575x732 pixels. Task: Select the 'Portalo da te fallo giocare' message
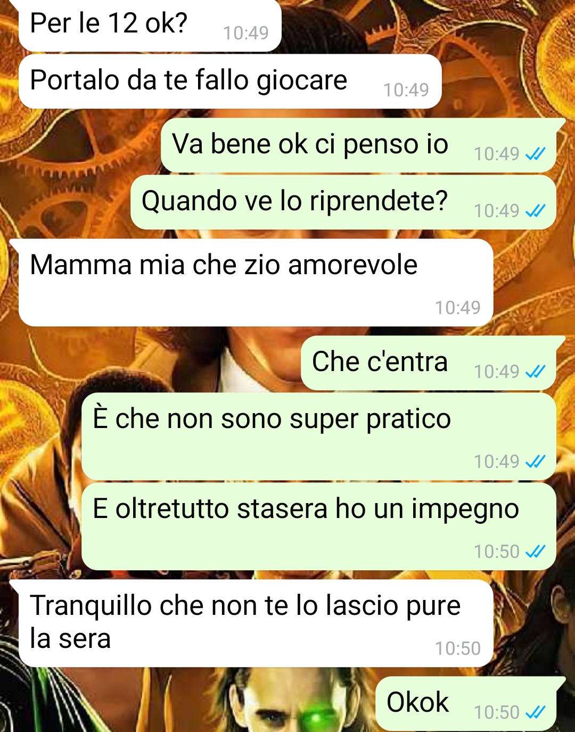230,81
